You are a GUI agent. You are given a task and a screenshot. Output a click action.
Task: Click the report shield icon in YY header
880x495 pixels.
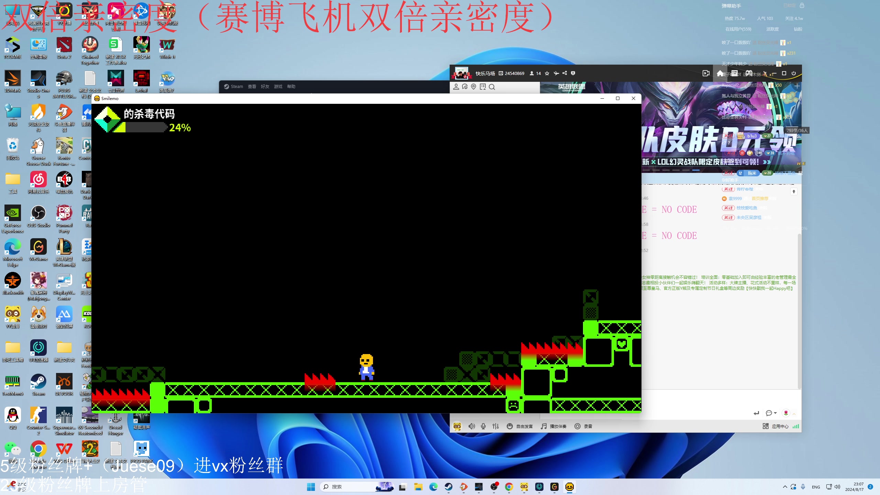pyautogui.click(x=573, y=73)
